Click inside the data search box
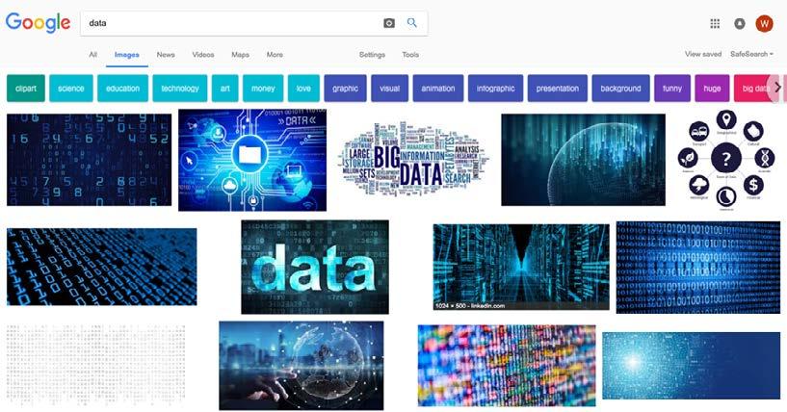This screenshot has height=412, width=787. pyautogui.click(x=231, y=23)
